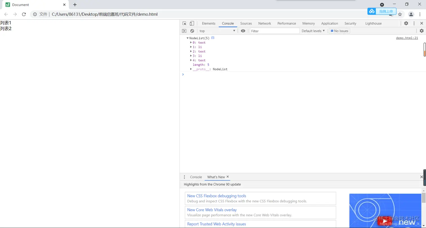Click the No Issues button
This screenshot has height=228, width=426.
340,31
